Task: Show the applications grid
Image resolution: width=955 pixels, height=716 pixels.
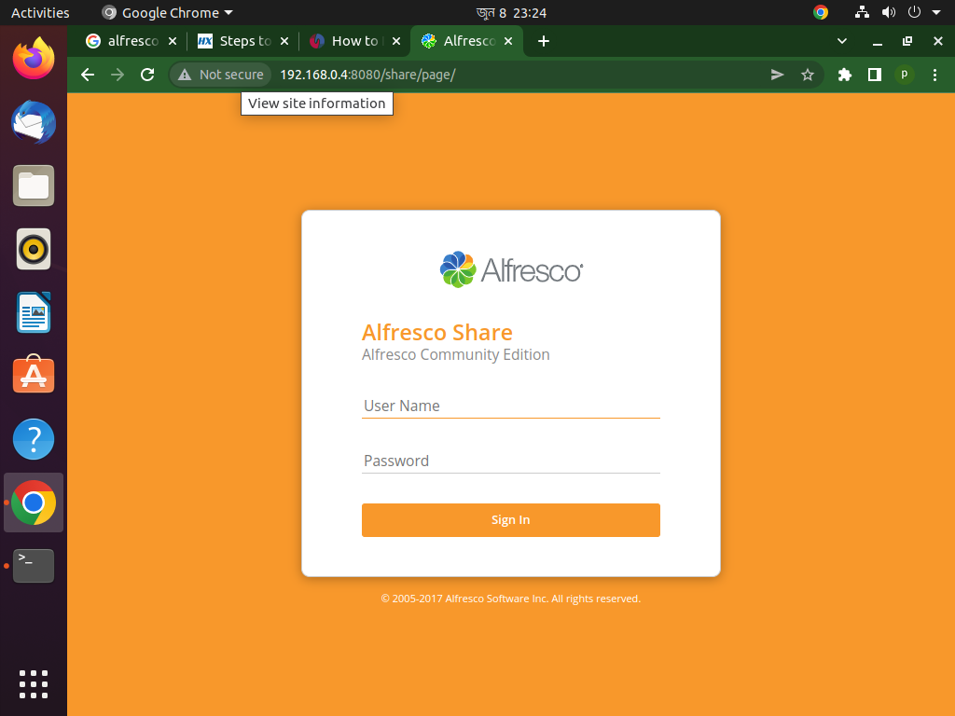Action: pyautogui.click(x=34, y=684)
